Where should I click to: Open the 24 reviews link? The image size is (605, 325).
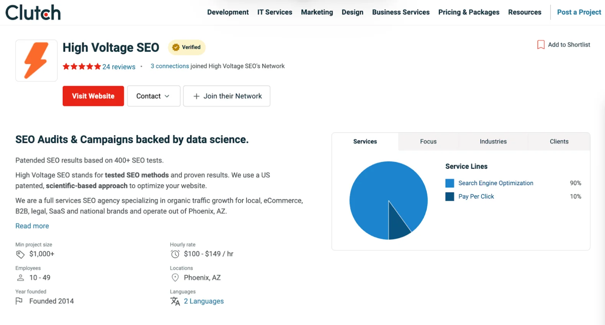tap(119, 67)
